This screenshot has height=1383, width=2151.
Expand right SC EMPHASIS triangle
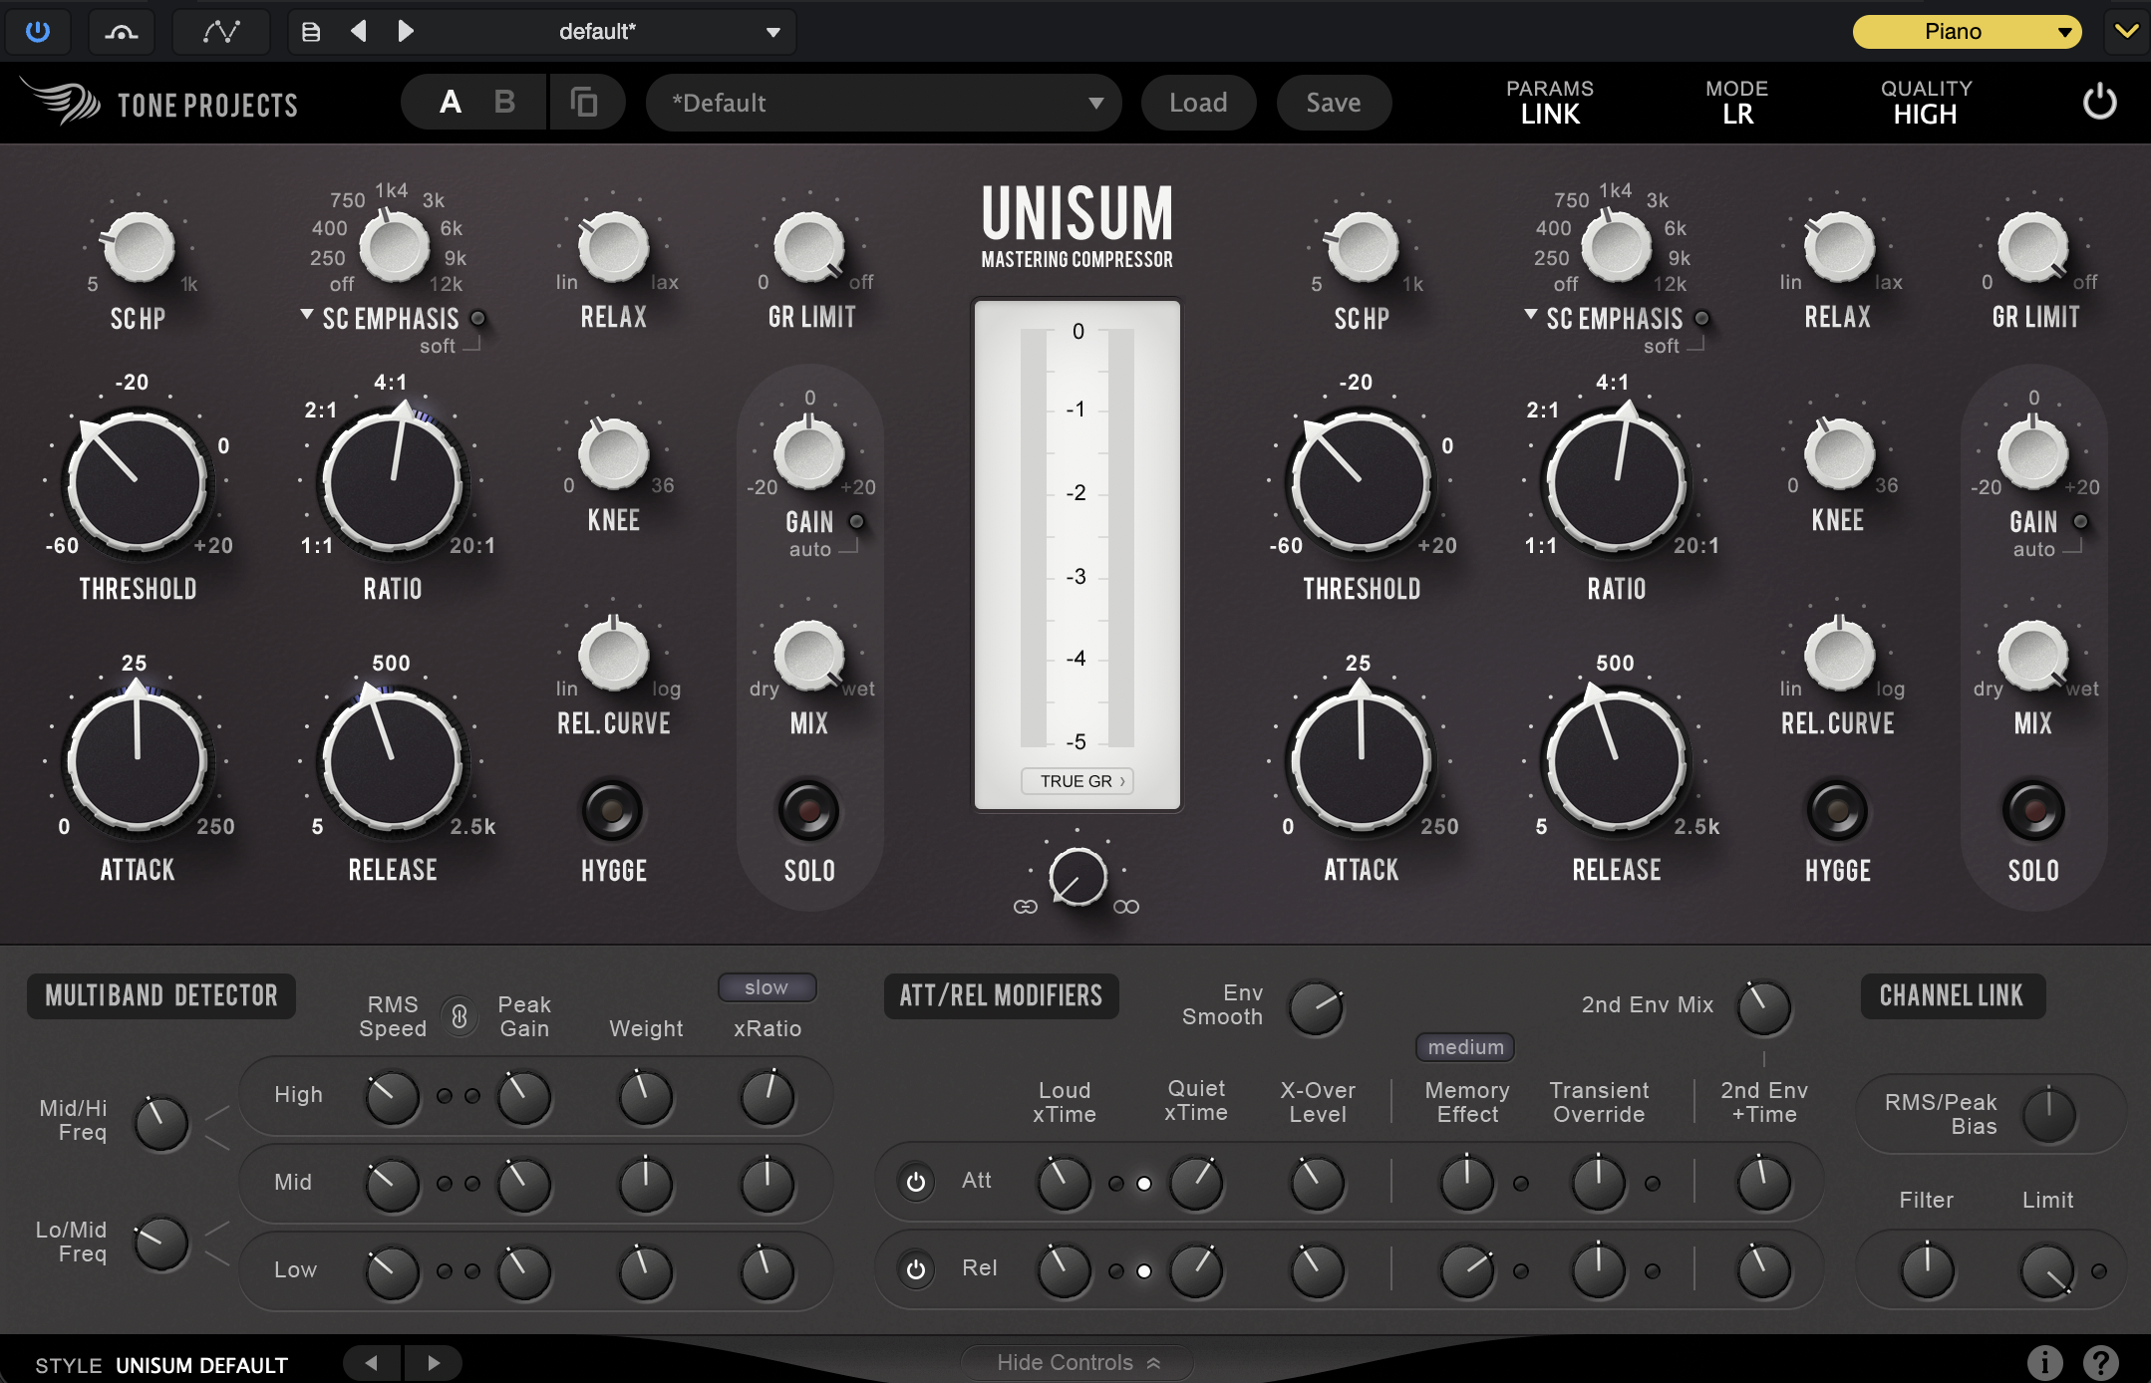click(1531, 314)
